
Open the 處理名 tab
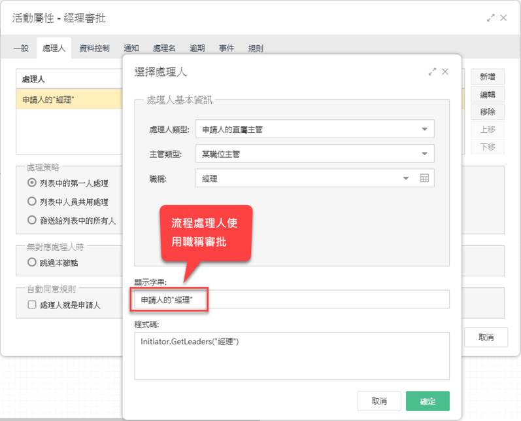click(x=164, y=48)
